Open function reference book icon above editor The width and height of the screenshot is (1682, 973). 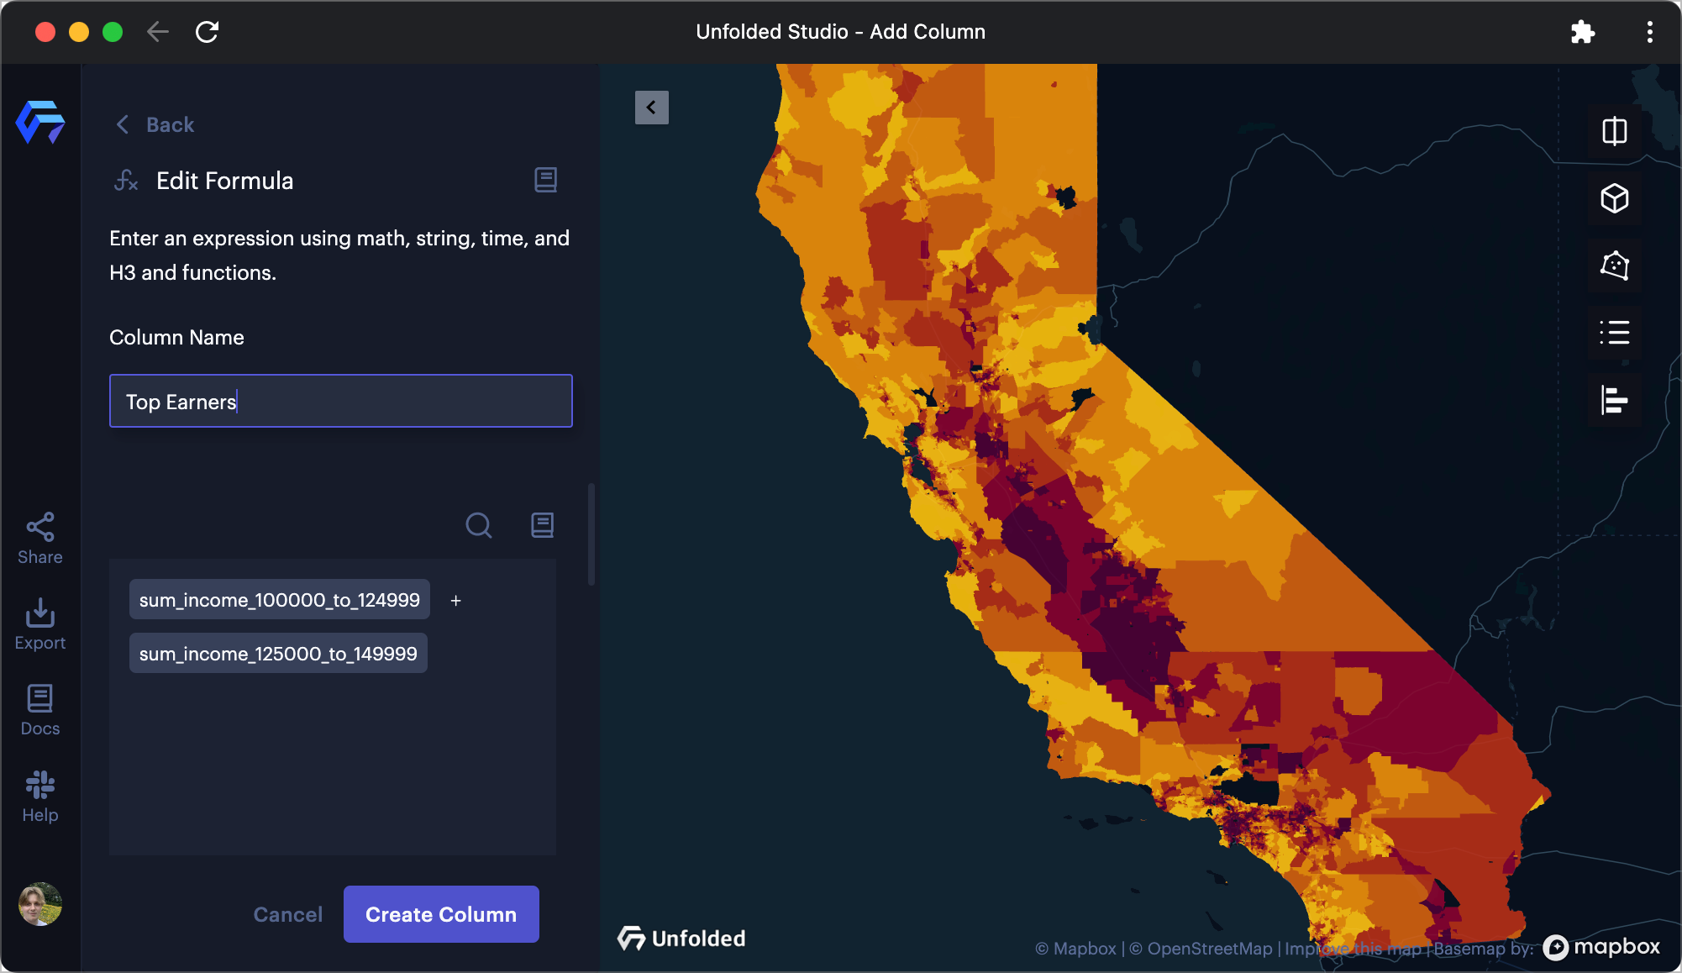(x=542, y=525)
